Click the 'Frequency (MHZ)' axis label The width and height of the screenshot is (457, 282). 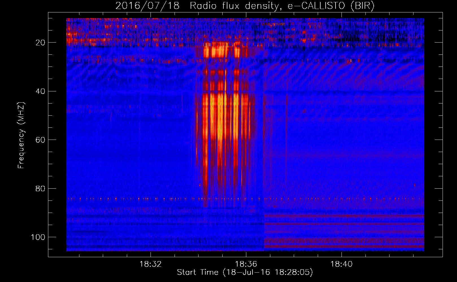[x=21, y=135]
